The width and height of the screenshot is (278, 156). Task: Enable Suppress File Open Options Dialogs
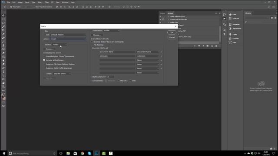pyautogui.click(x=44, y=64)
